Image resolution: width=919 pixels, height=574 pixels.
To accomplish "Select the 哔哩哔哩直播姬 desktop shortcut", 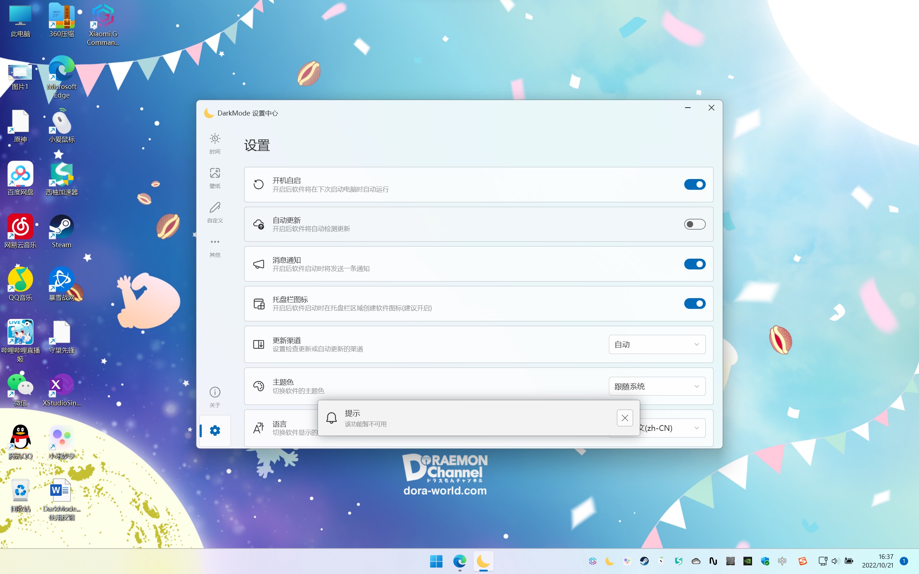I will pyautogui.click(x=20, y=340).
